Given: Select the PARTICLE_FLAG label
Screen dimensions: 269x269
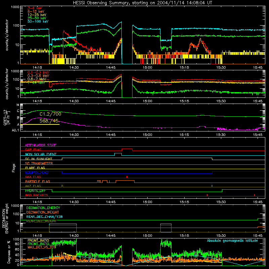Looking at the screenshot, I should pyautogui.click(x=38, y=181).
